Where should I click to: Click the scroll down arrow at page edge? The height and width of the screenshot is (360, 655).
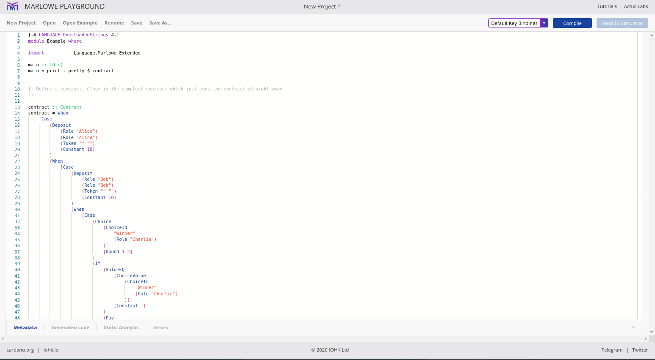[x=652, y=332]
